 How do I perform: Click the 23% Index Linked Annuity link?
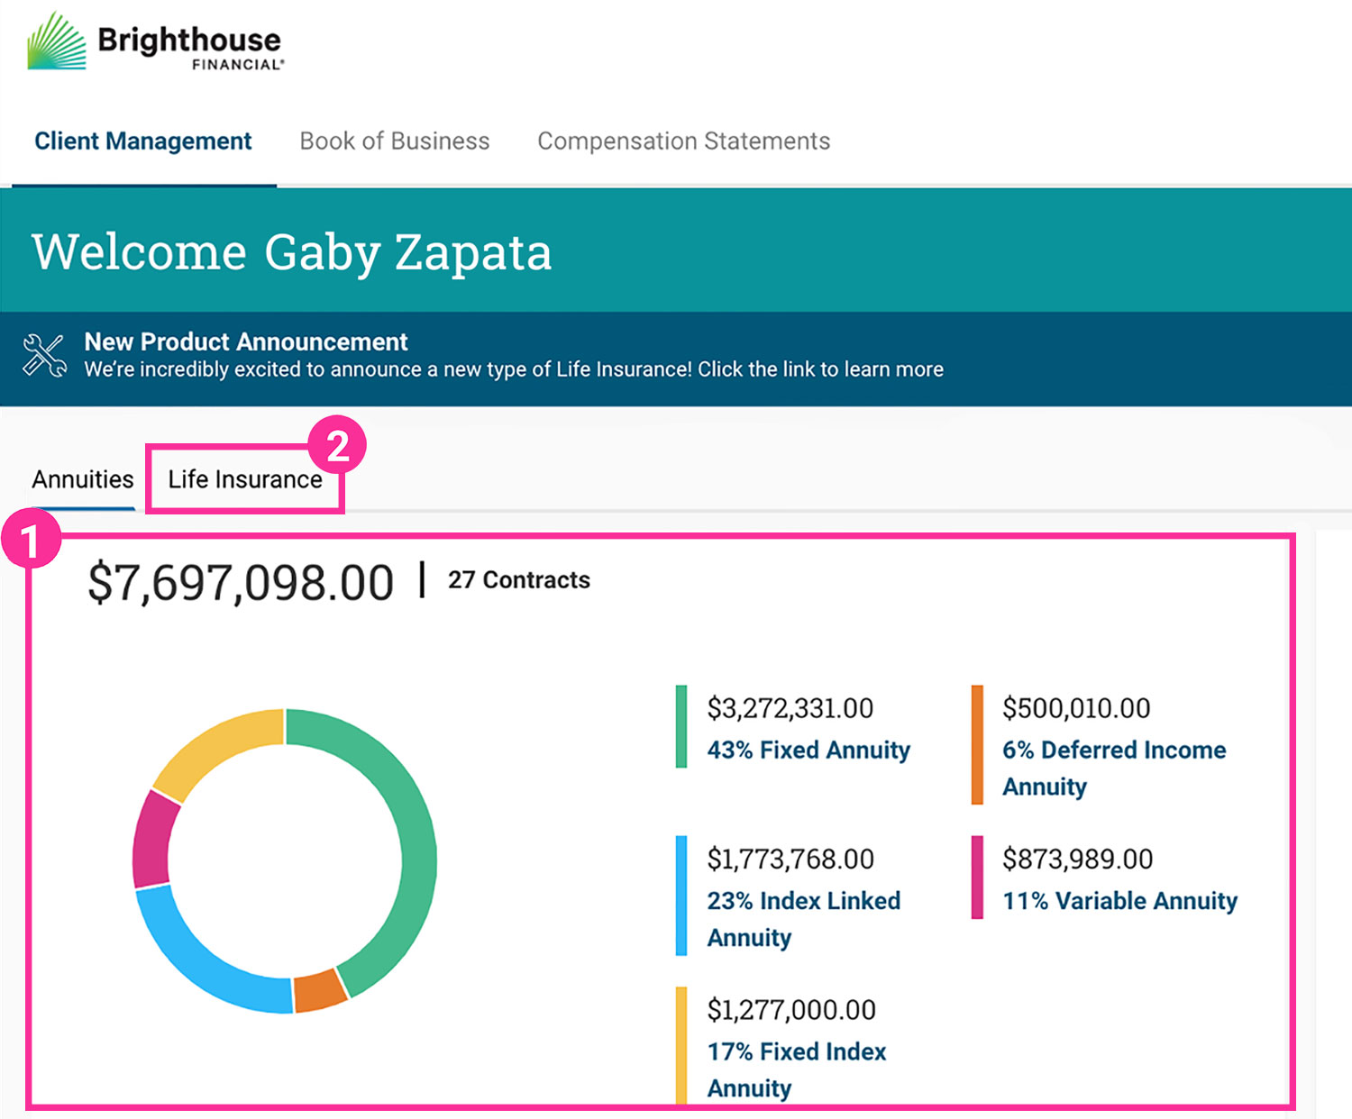coord(802,918)
